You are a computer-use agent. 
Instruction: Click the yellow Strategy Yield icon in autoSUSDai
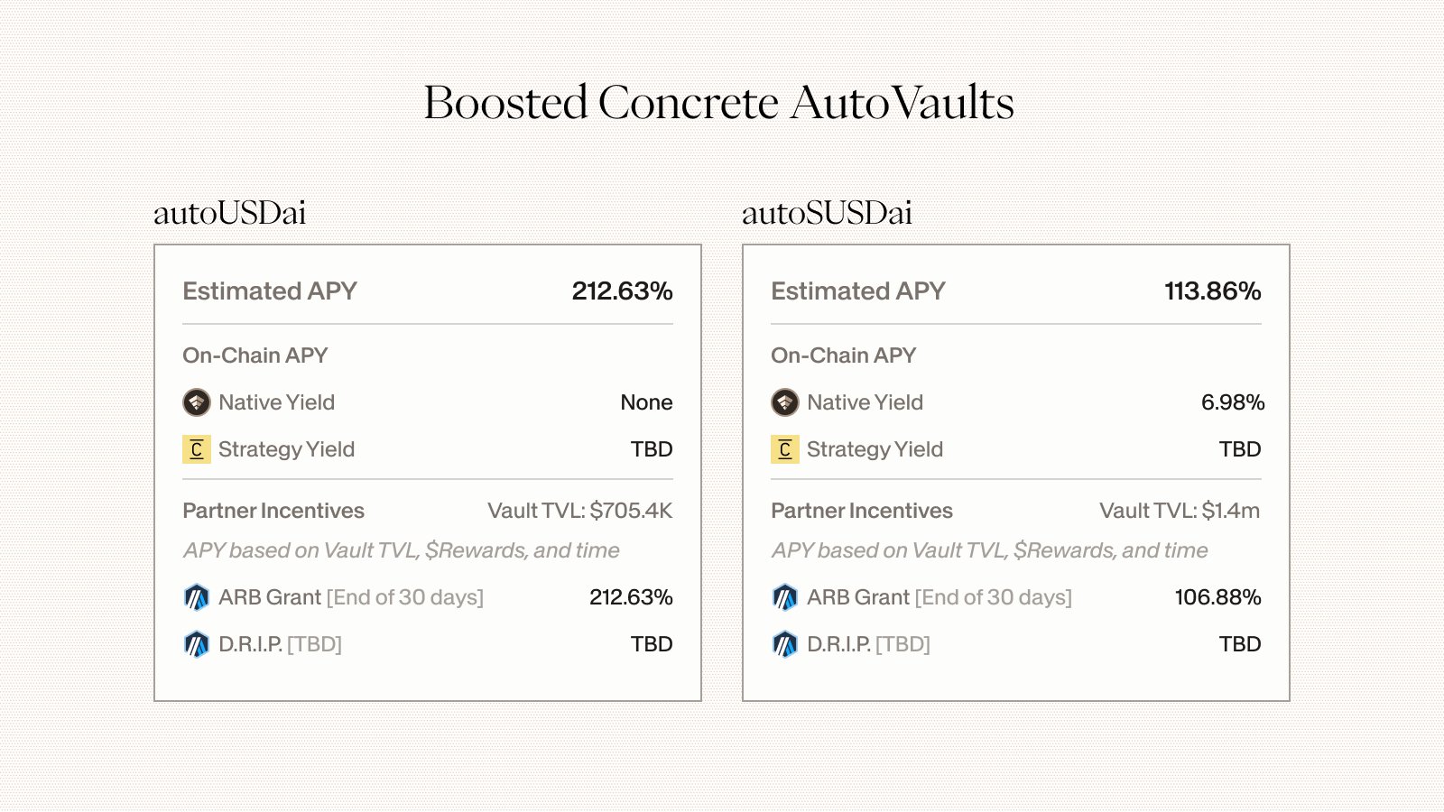coord(785,449)
